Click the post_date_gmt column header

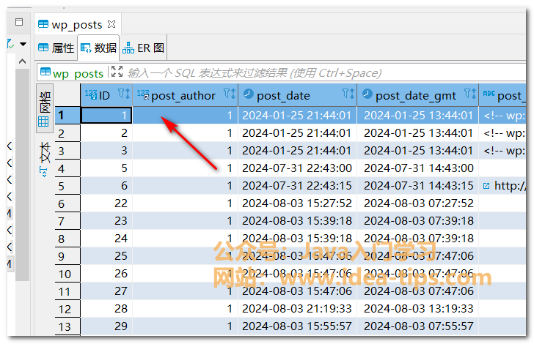click(418, 95)
